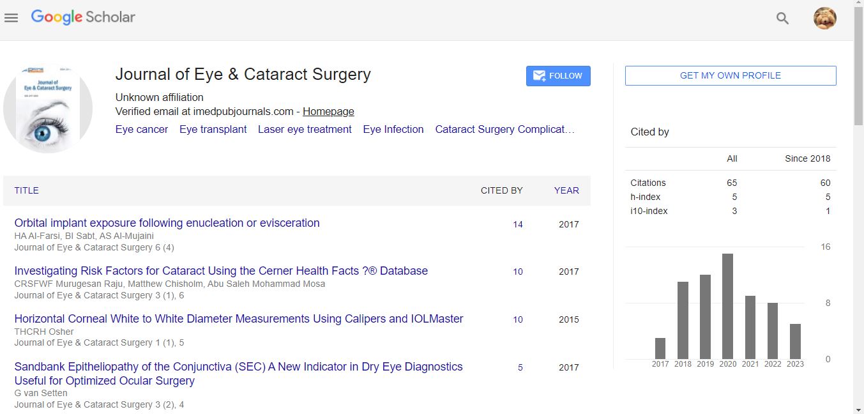Click the Google Scholar logo

point(83,17)
